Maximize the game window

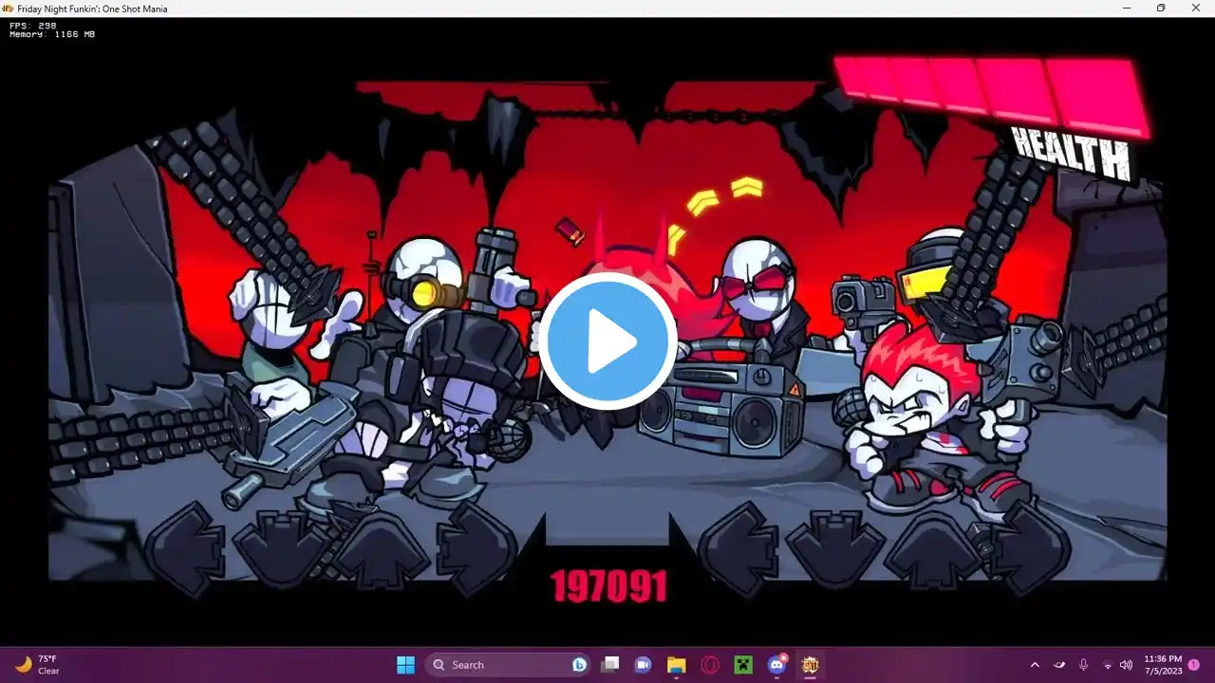pos(1161,8)
